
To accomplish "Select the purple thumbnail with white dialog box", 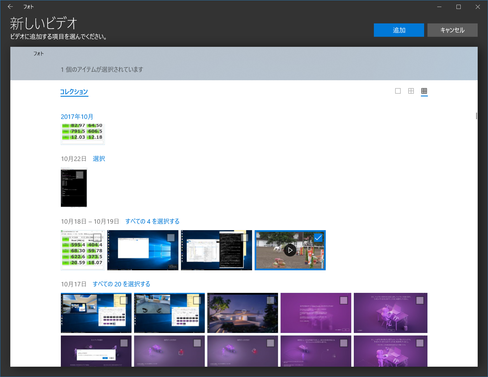I will (x=96, y=351).
